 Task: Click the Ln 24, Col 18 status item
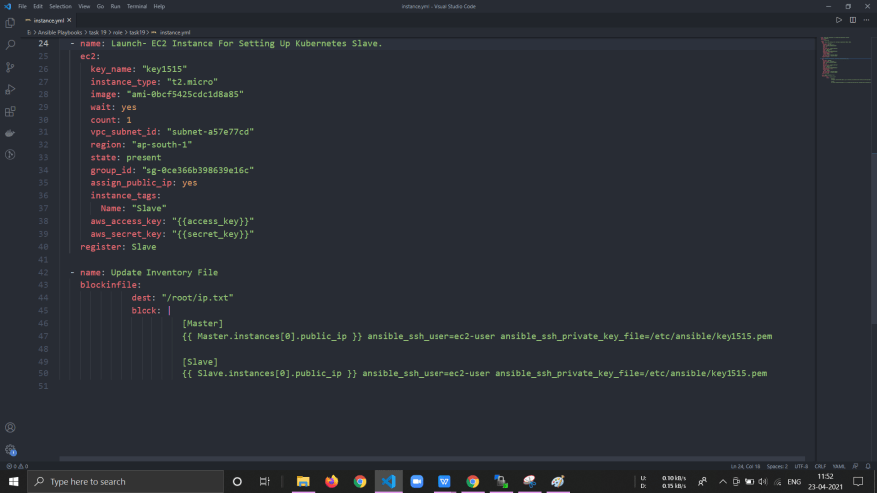click(x=745, y=466)
